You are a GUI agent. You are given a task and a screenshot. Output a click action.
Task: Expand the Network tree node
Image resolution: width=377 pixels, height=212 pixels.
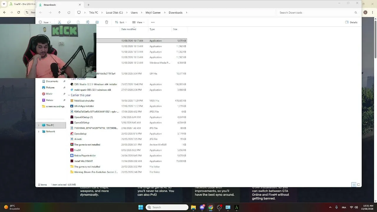click(x=39, y=132)
